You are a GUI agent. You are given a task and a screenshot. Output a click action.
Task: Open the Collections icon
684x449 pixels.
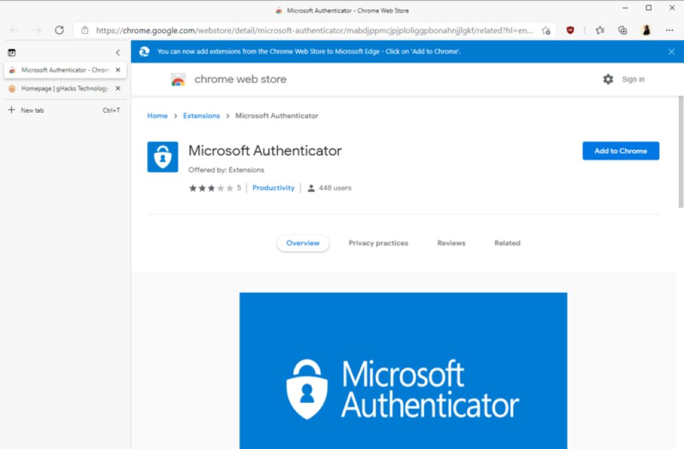623,30
